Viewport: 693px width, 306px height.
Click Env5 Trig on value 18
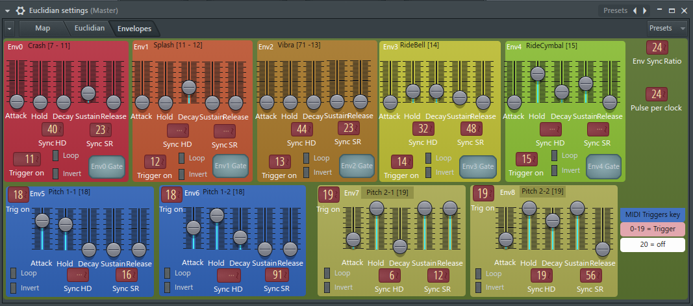click(x=18, y=194)
